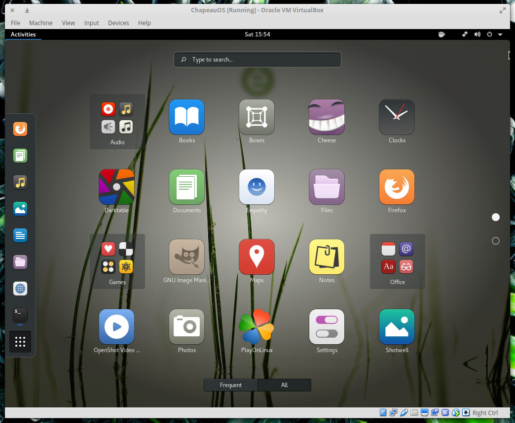Viewport: 515px width, 423px height.
Task: Open the Books app
Action: point(186,117)
